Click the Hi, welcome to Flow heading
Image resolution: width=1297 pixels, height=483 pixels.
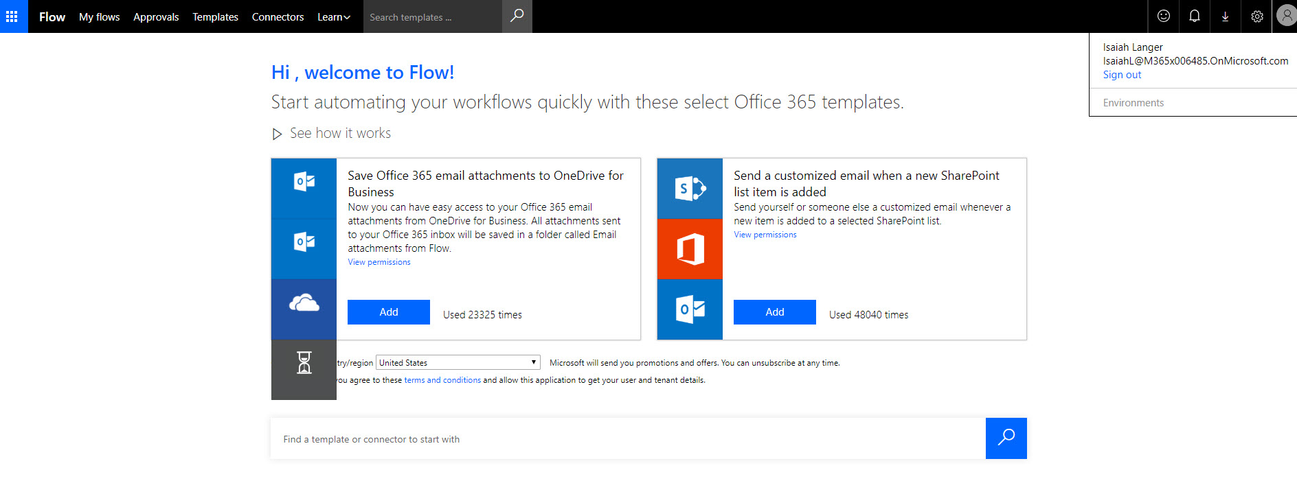(x=363, y=73)
